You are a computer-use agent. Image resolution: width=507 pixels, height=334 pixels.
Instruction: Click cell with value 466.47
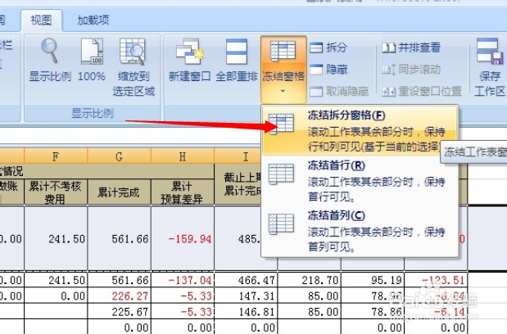[246, 280]
